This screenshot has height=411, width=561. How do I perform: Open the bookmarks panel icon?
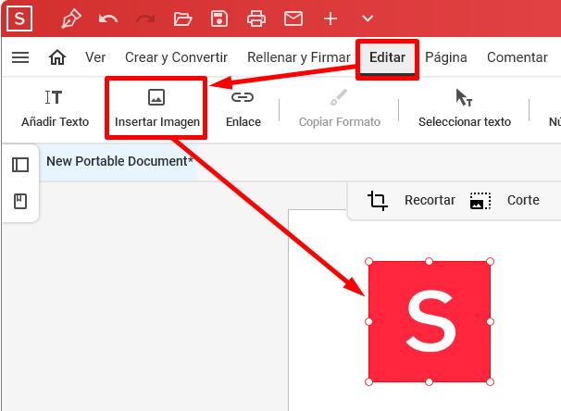[20, 202]
